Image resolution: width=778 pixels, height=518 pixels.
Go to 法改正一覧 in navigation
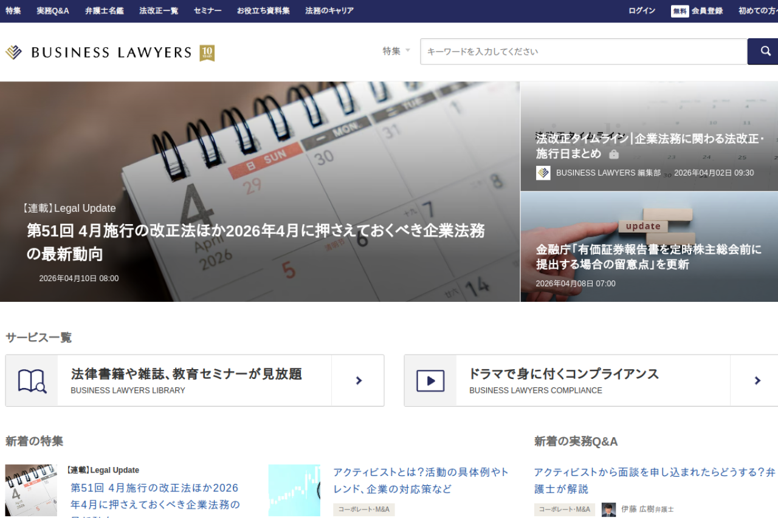(x=159, y=11)
